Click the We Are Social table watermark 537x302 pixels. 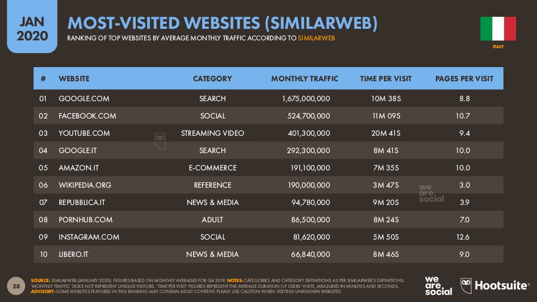tap(431, 193)
